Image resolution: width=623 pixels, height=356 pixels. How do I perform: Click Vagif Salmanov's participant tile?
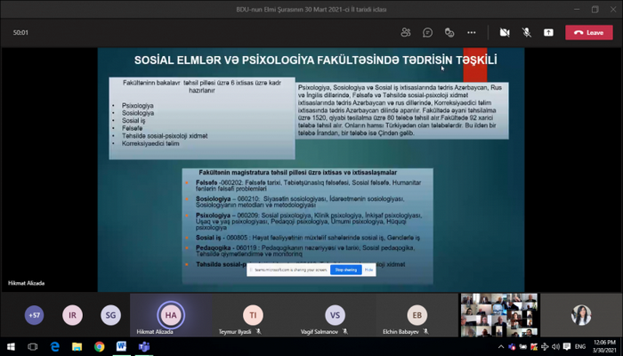tap(335, 315)
